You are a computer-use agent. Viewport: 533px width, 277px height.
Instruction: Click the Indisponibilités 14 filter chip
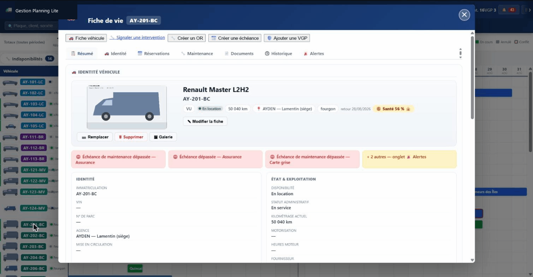29,59
